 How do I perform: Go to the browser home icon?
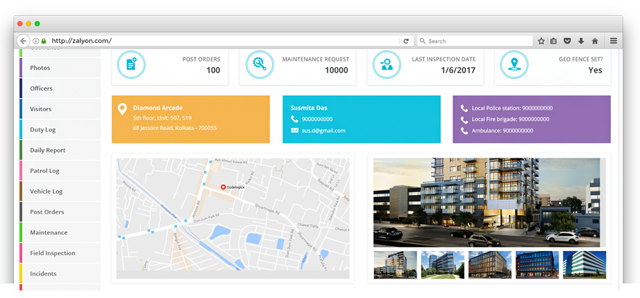[594, 41]
